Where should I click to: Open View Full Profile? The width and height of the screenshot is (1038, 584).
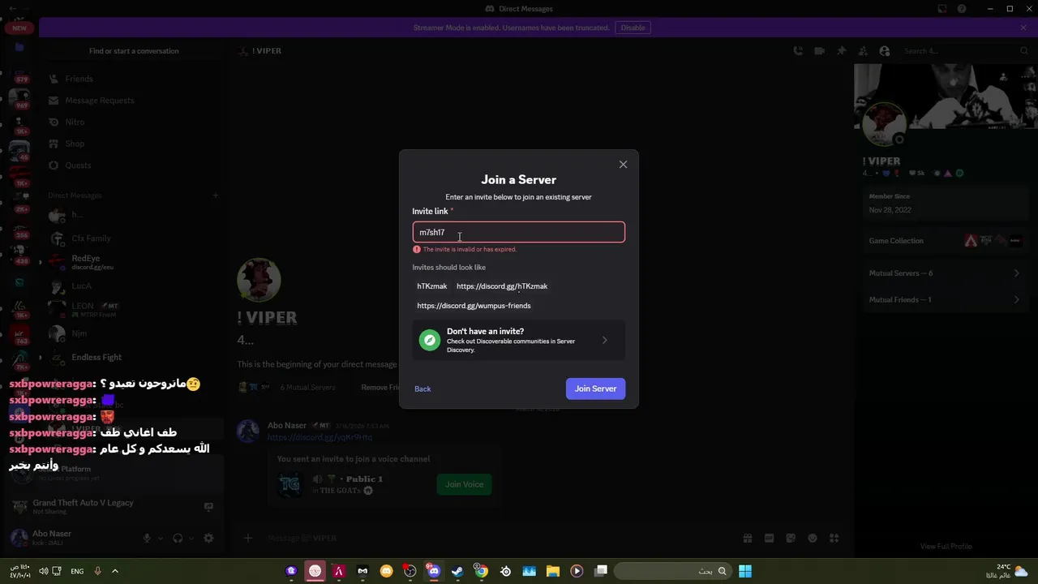pos(946,547)
